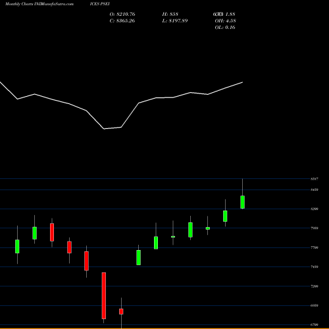329x329 pixels.
Task: Click the 6950 price axis label
Action: tap(315, 305)
